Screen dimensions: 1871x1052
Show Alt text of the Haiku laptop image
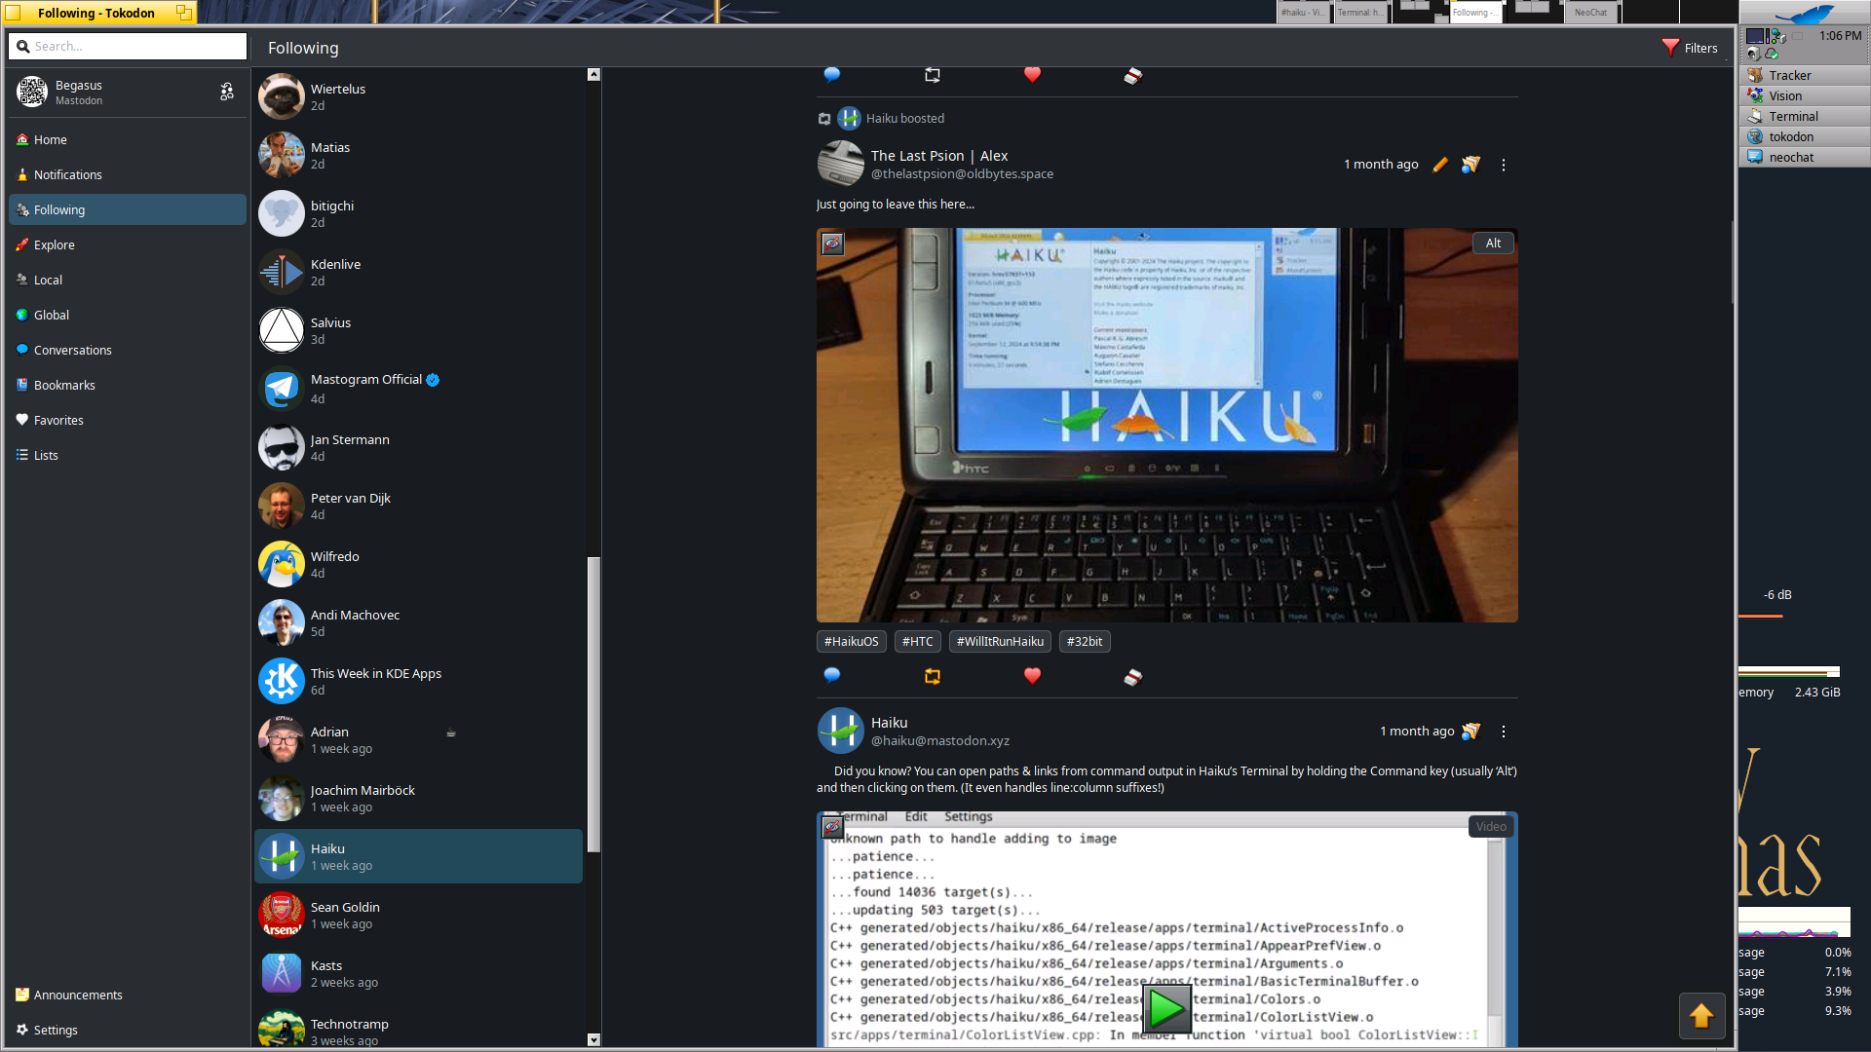1493,244
